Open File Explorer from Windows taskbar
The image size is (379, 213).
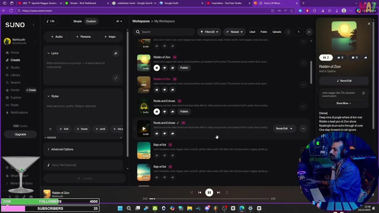[189, 209]
